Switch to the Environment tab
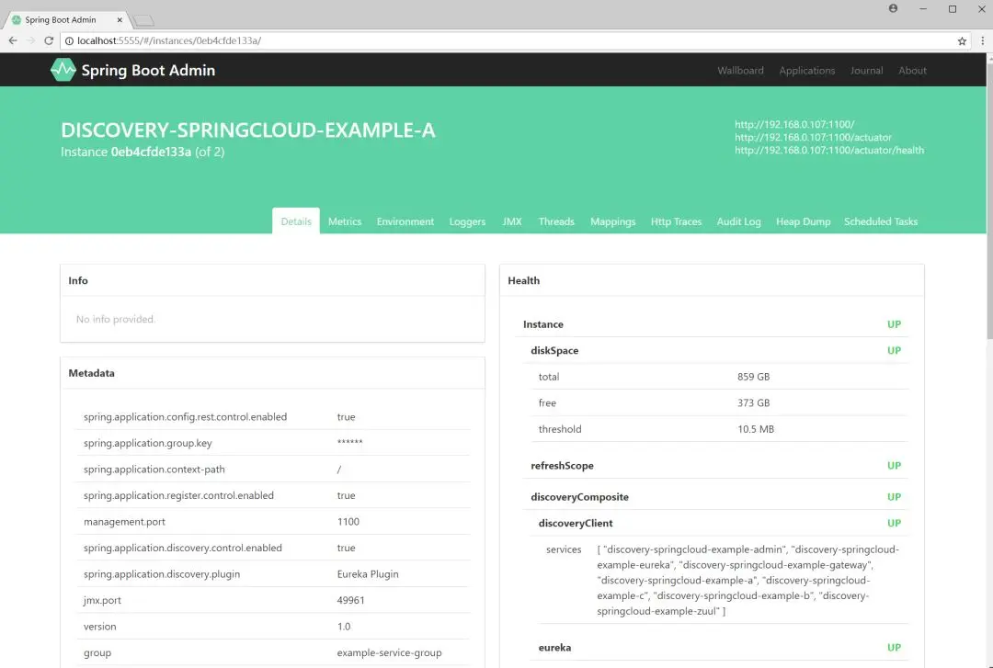This screenshot has height=668, width=993. 405,221
